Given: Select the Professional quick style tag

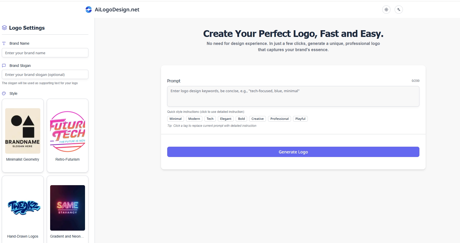Looking at the screenshot, I should click(279, 119).
